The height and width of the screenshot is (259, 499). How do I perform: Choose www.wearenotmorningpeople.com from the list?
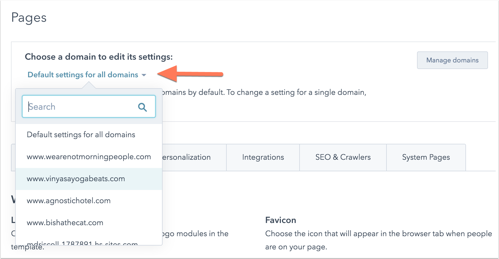[x=89, y=157]
